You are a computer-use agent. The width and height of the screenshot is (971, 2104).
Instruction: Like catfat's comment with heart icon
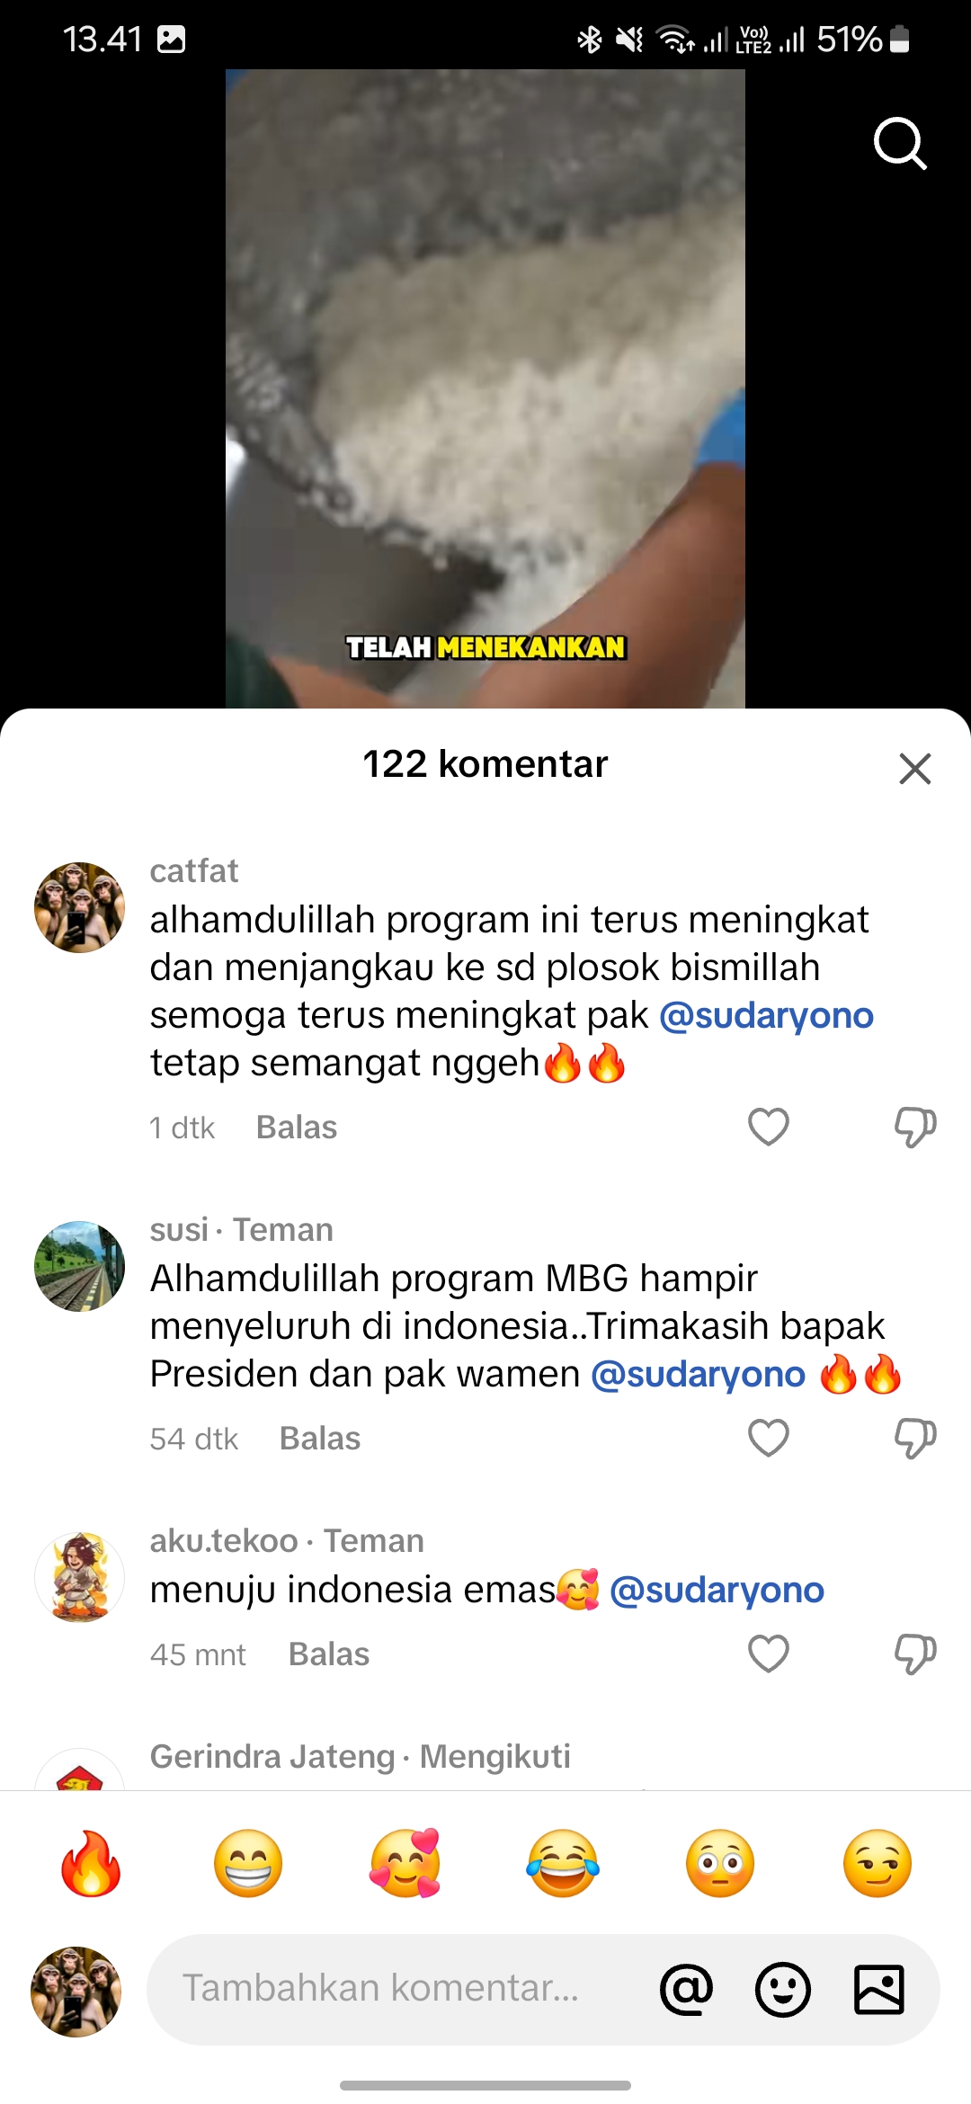pos(769,1127)
